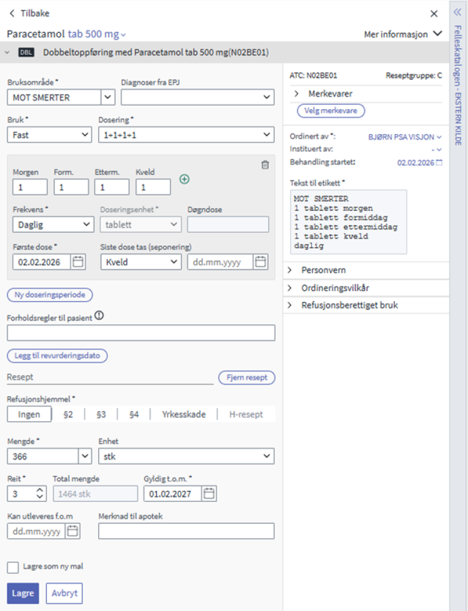468x611 pixels.
Task: Click Ny doseringsperiode button
Action: pos(49,295)
